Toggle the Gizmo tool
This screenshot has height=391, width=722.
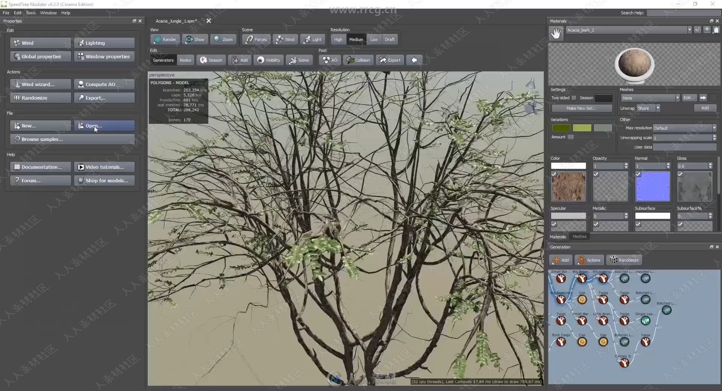click(x=299, y=60)
